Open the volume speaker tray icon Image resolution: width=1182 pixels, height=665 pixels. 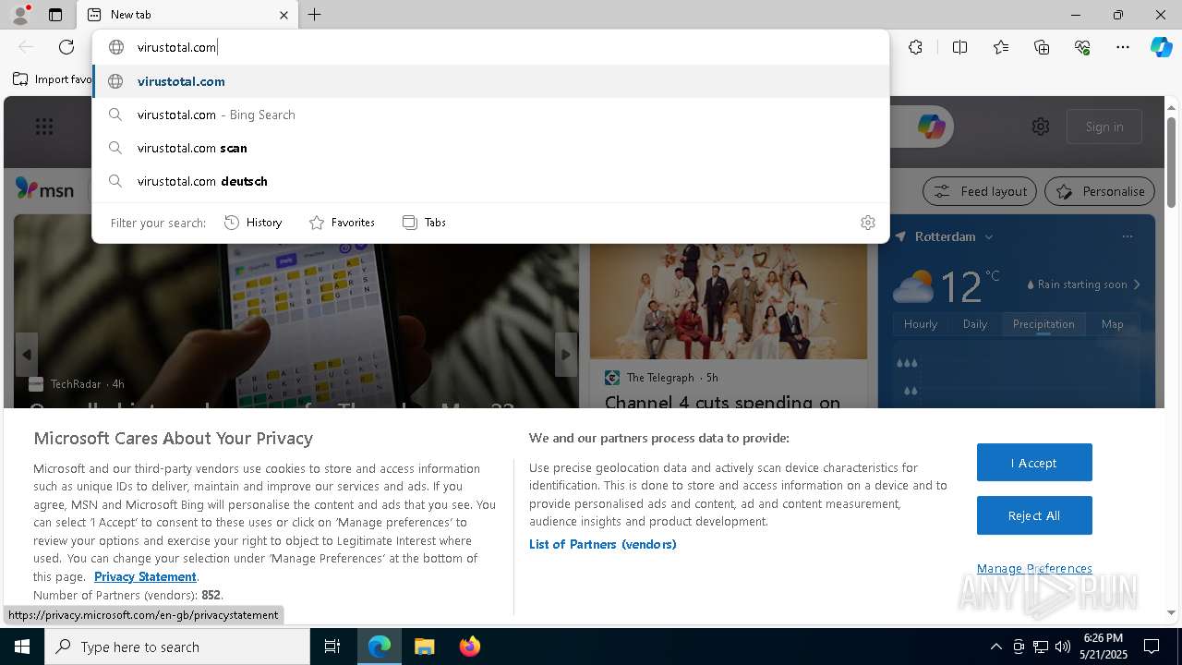click(x=1063, y=647)
